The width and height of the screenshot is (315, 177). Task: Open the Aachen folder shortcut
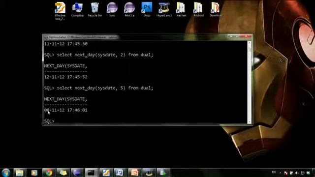tap(181, 9)
